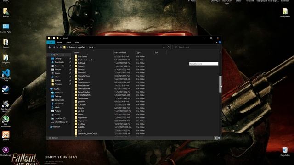Click the vertical scrollbar thumb
294x165 pixels.
[220, 84]
